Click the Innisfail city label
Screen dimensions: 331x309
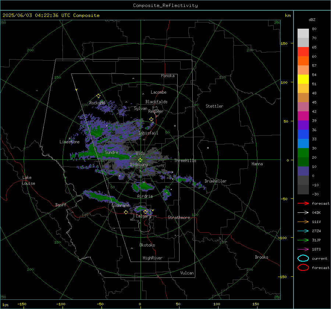click(149, 133)
